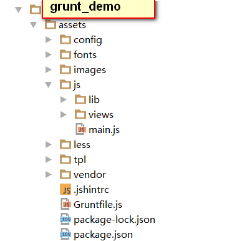Expand the lib folder arrow

[x=64, y=100]
